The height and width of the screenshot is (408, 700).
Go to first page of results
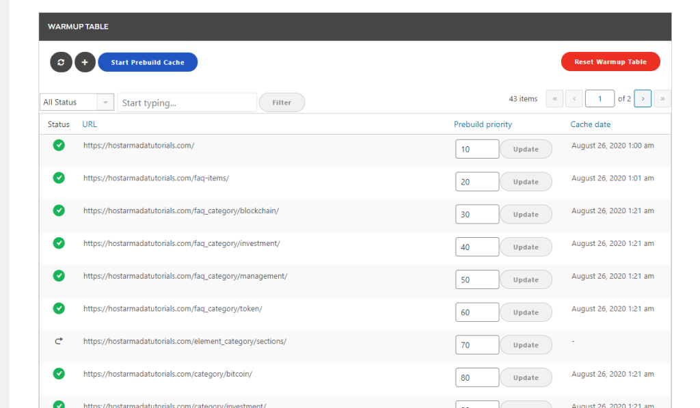pyautogui.click(x=554, y=98)
